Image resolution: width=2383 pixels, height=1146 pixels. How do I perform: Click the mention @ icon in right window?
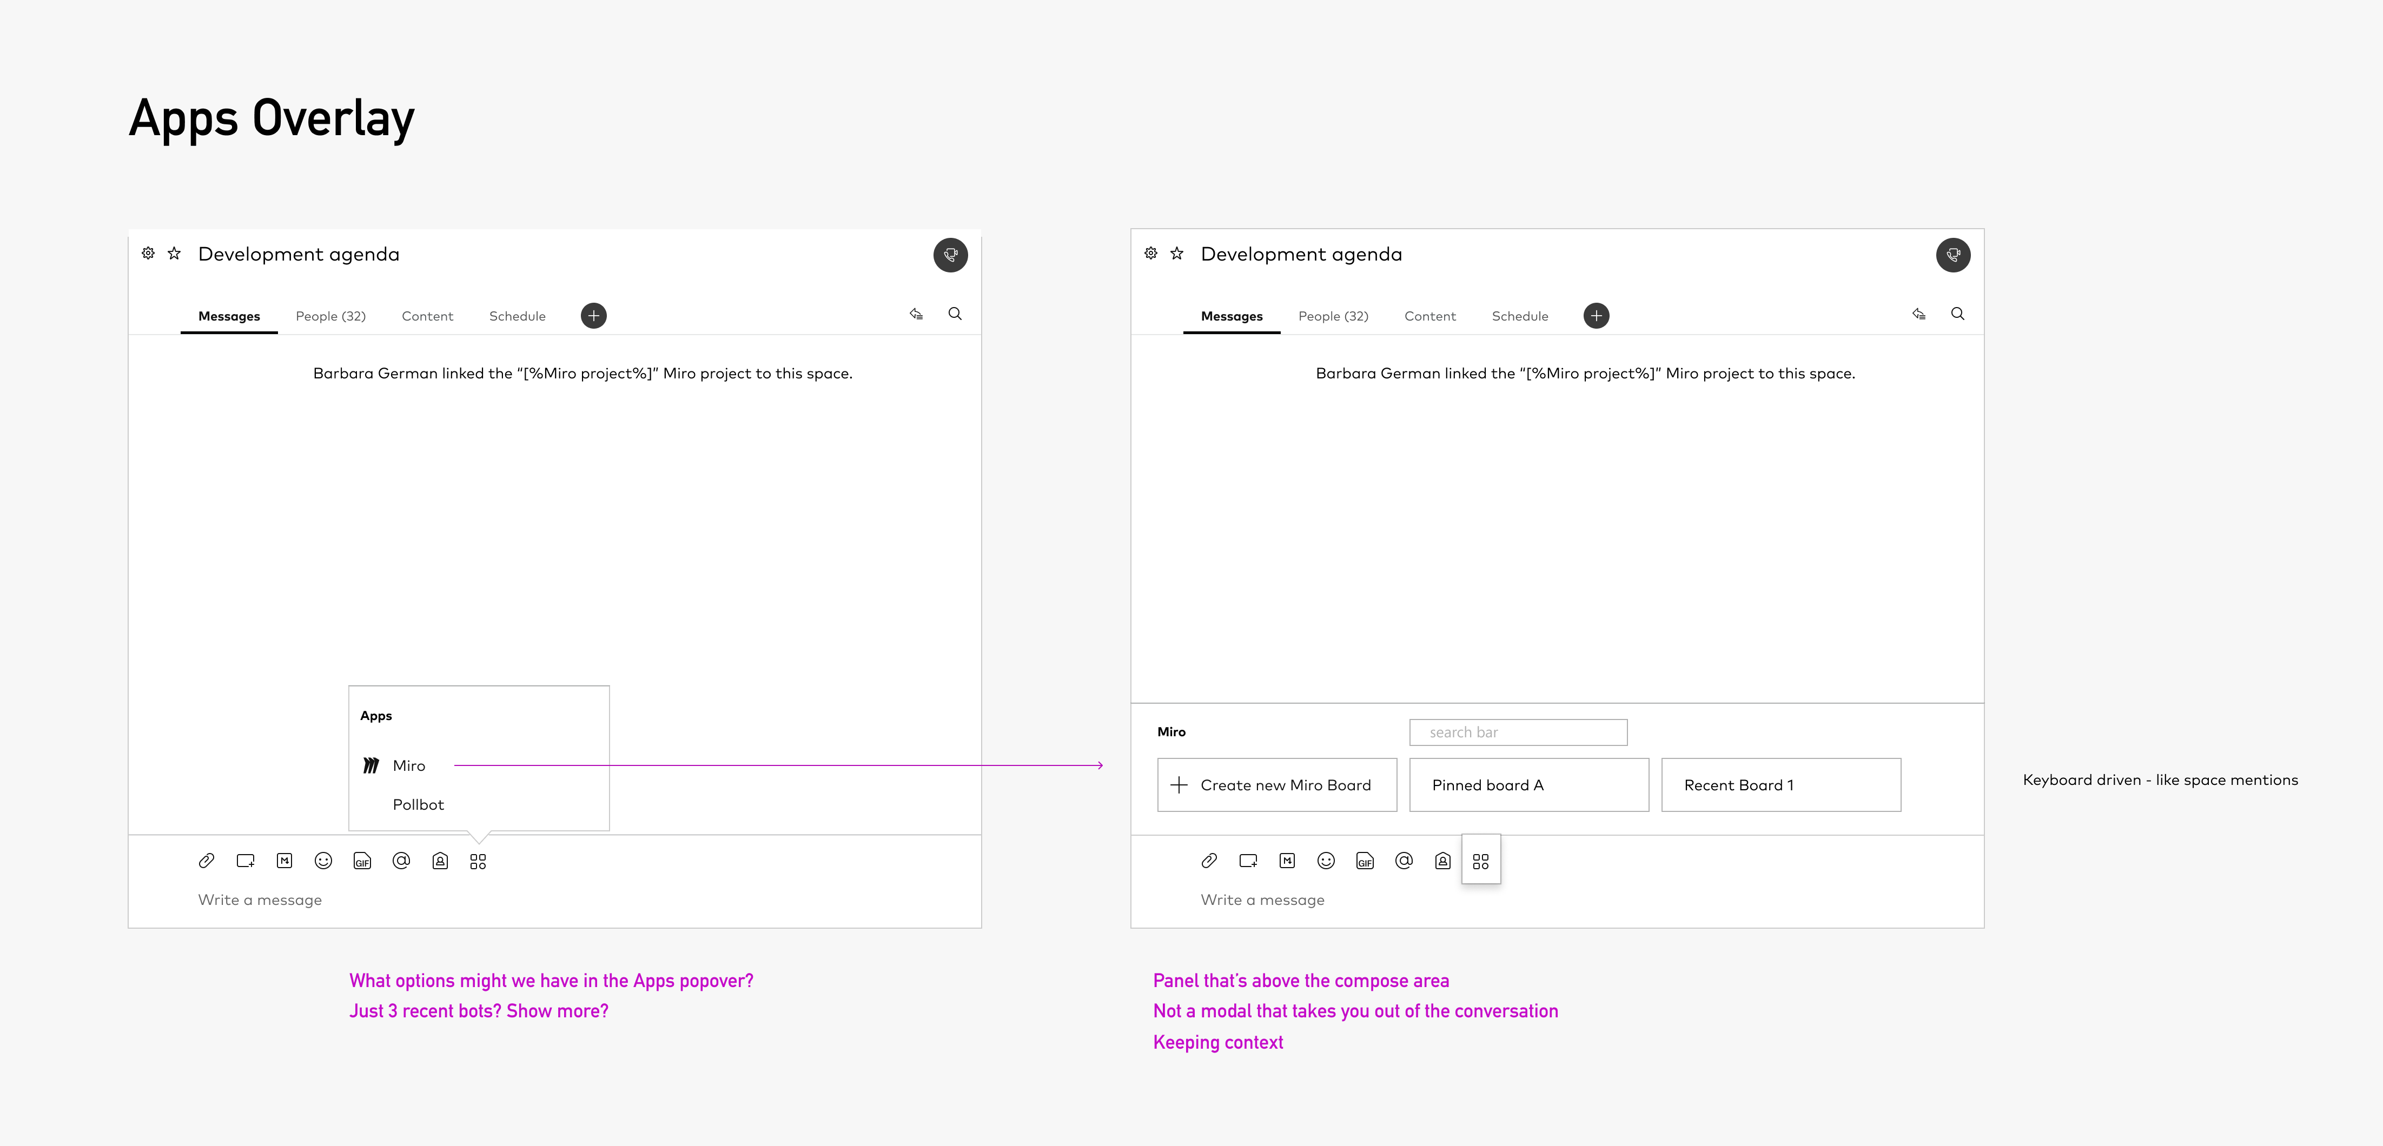click(x=1404, y=860)
